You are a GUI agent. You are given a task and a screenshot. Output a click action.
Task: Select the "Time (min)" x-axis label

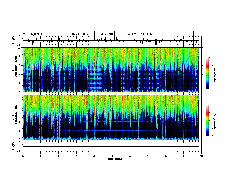click(115, 159)
